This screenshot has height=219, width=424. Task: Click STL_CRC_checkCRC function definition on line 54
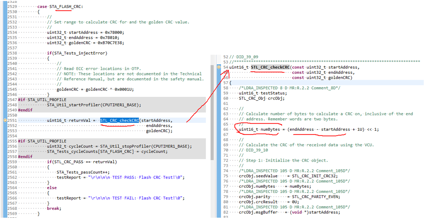[270, 67]
